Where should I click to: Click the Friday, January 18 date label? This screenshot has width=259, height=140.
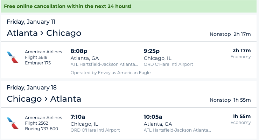[32, 87]
